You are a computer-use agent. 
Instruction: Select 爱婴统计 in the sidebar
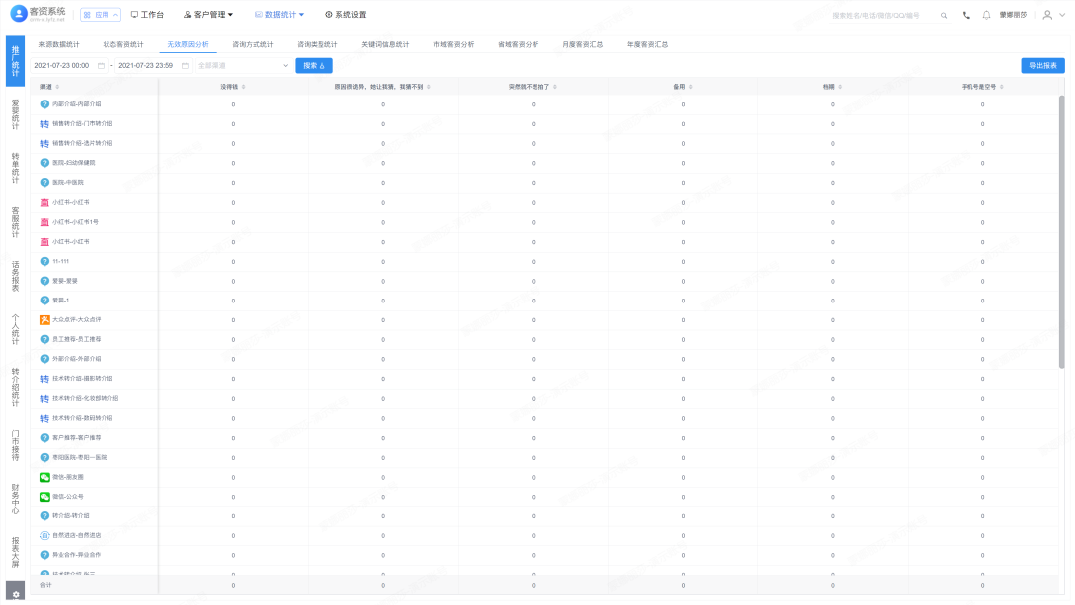pos(15,114)
